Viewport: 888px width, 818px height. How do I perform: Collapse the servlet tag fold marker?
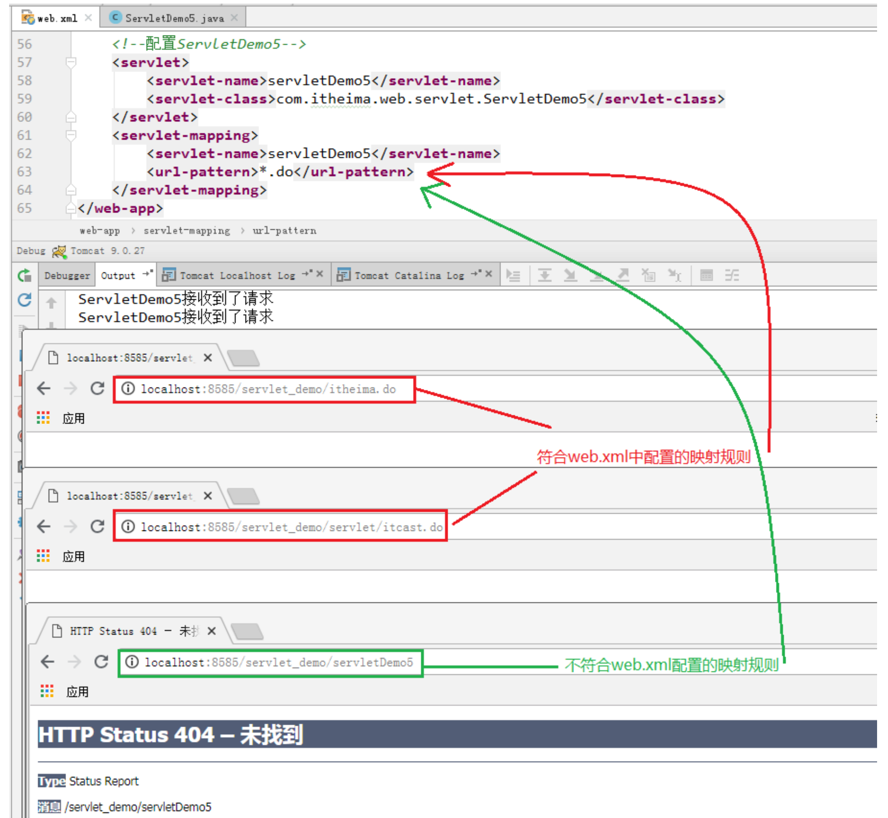pyautogui.click(x=71, y=62)
